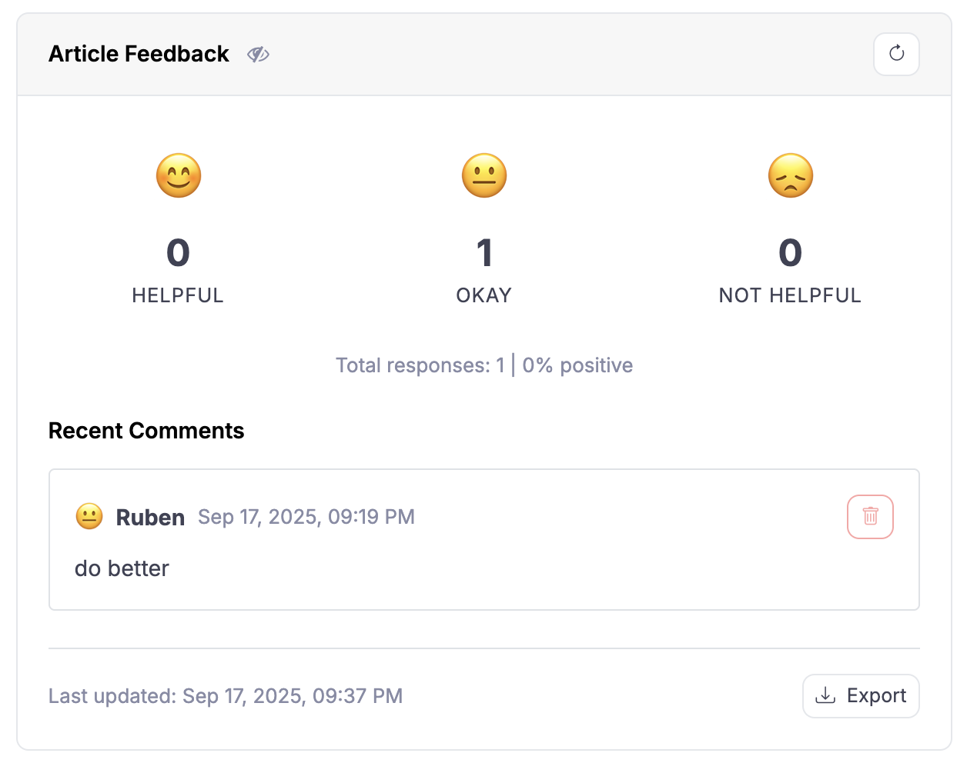The width and height of the screenshot is (967, 763).
Task: Select the sad Not Helpful emoji
Action: (791, 175)
